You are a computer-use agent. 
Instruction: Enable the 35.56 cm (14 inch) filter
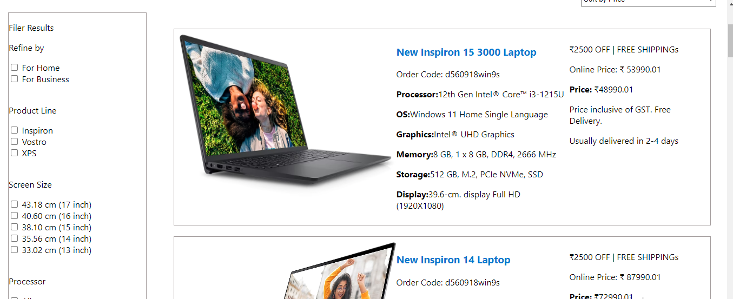pyautogui.click(x=15, y=238)
